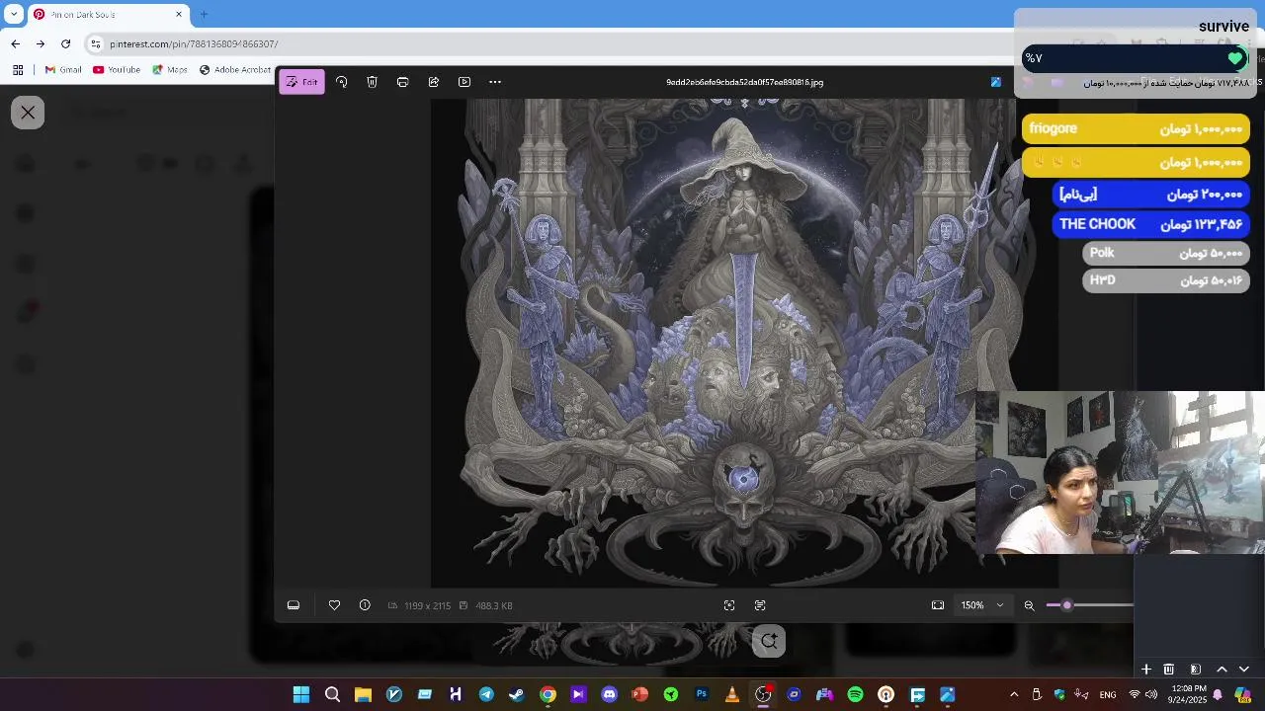
Task: Open Telegram from taskbar
Action: [486, 695]
